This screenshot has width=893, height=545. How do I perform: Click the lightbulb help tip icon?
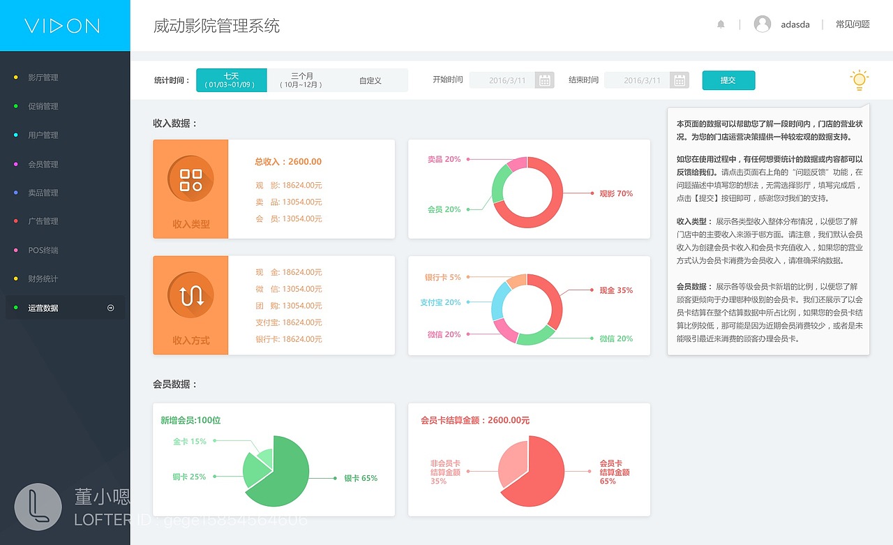tap(859, 80)
